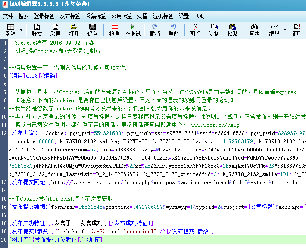The width and height of the screenshot is (306, 248).
Task: Click the www.wzdr.cn/help URL text
Action: [215, 125]
